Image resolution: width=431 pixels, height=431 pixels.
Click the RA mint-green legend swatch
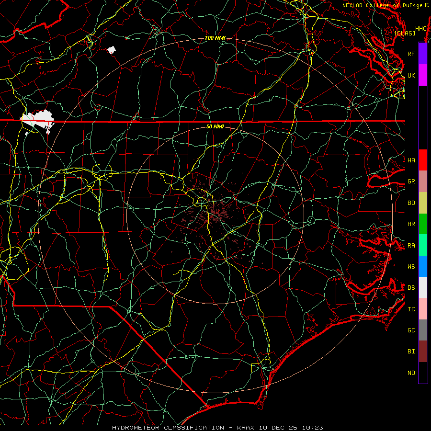coord(423,245)
